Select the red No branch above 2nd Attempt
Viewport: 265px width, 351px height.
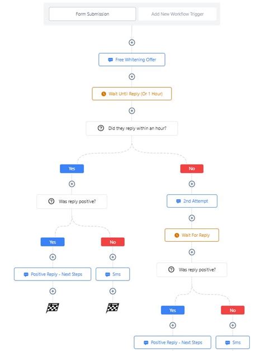pyautogui.click(x=192, y=169)
